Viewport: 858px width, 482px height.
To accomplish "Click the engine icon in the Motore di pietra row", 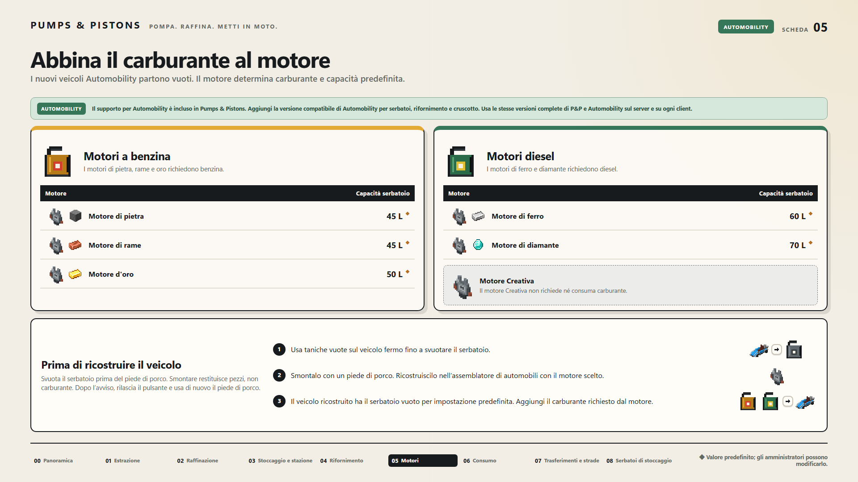I will coord(56,216).
